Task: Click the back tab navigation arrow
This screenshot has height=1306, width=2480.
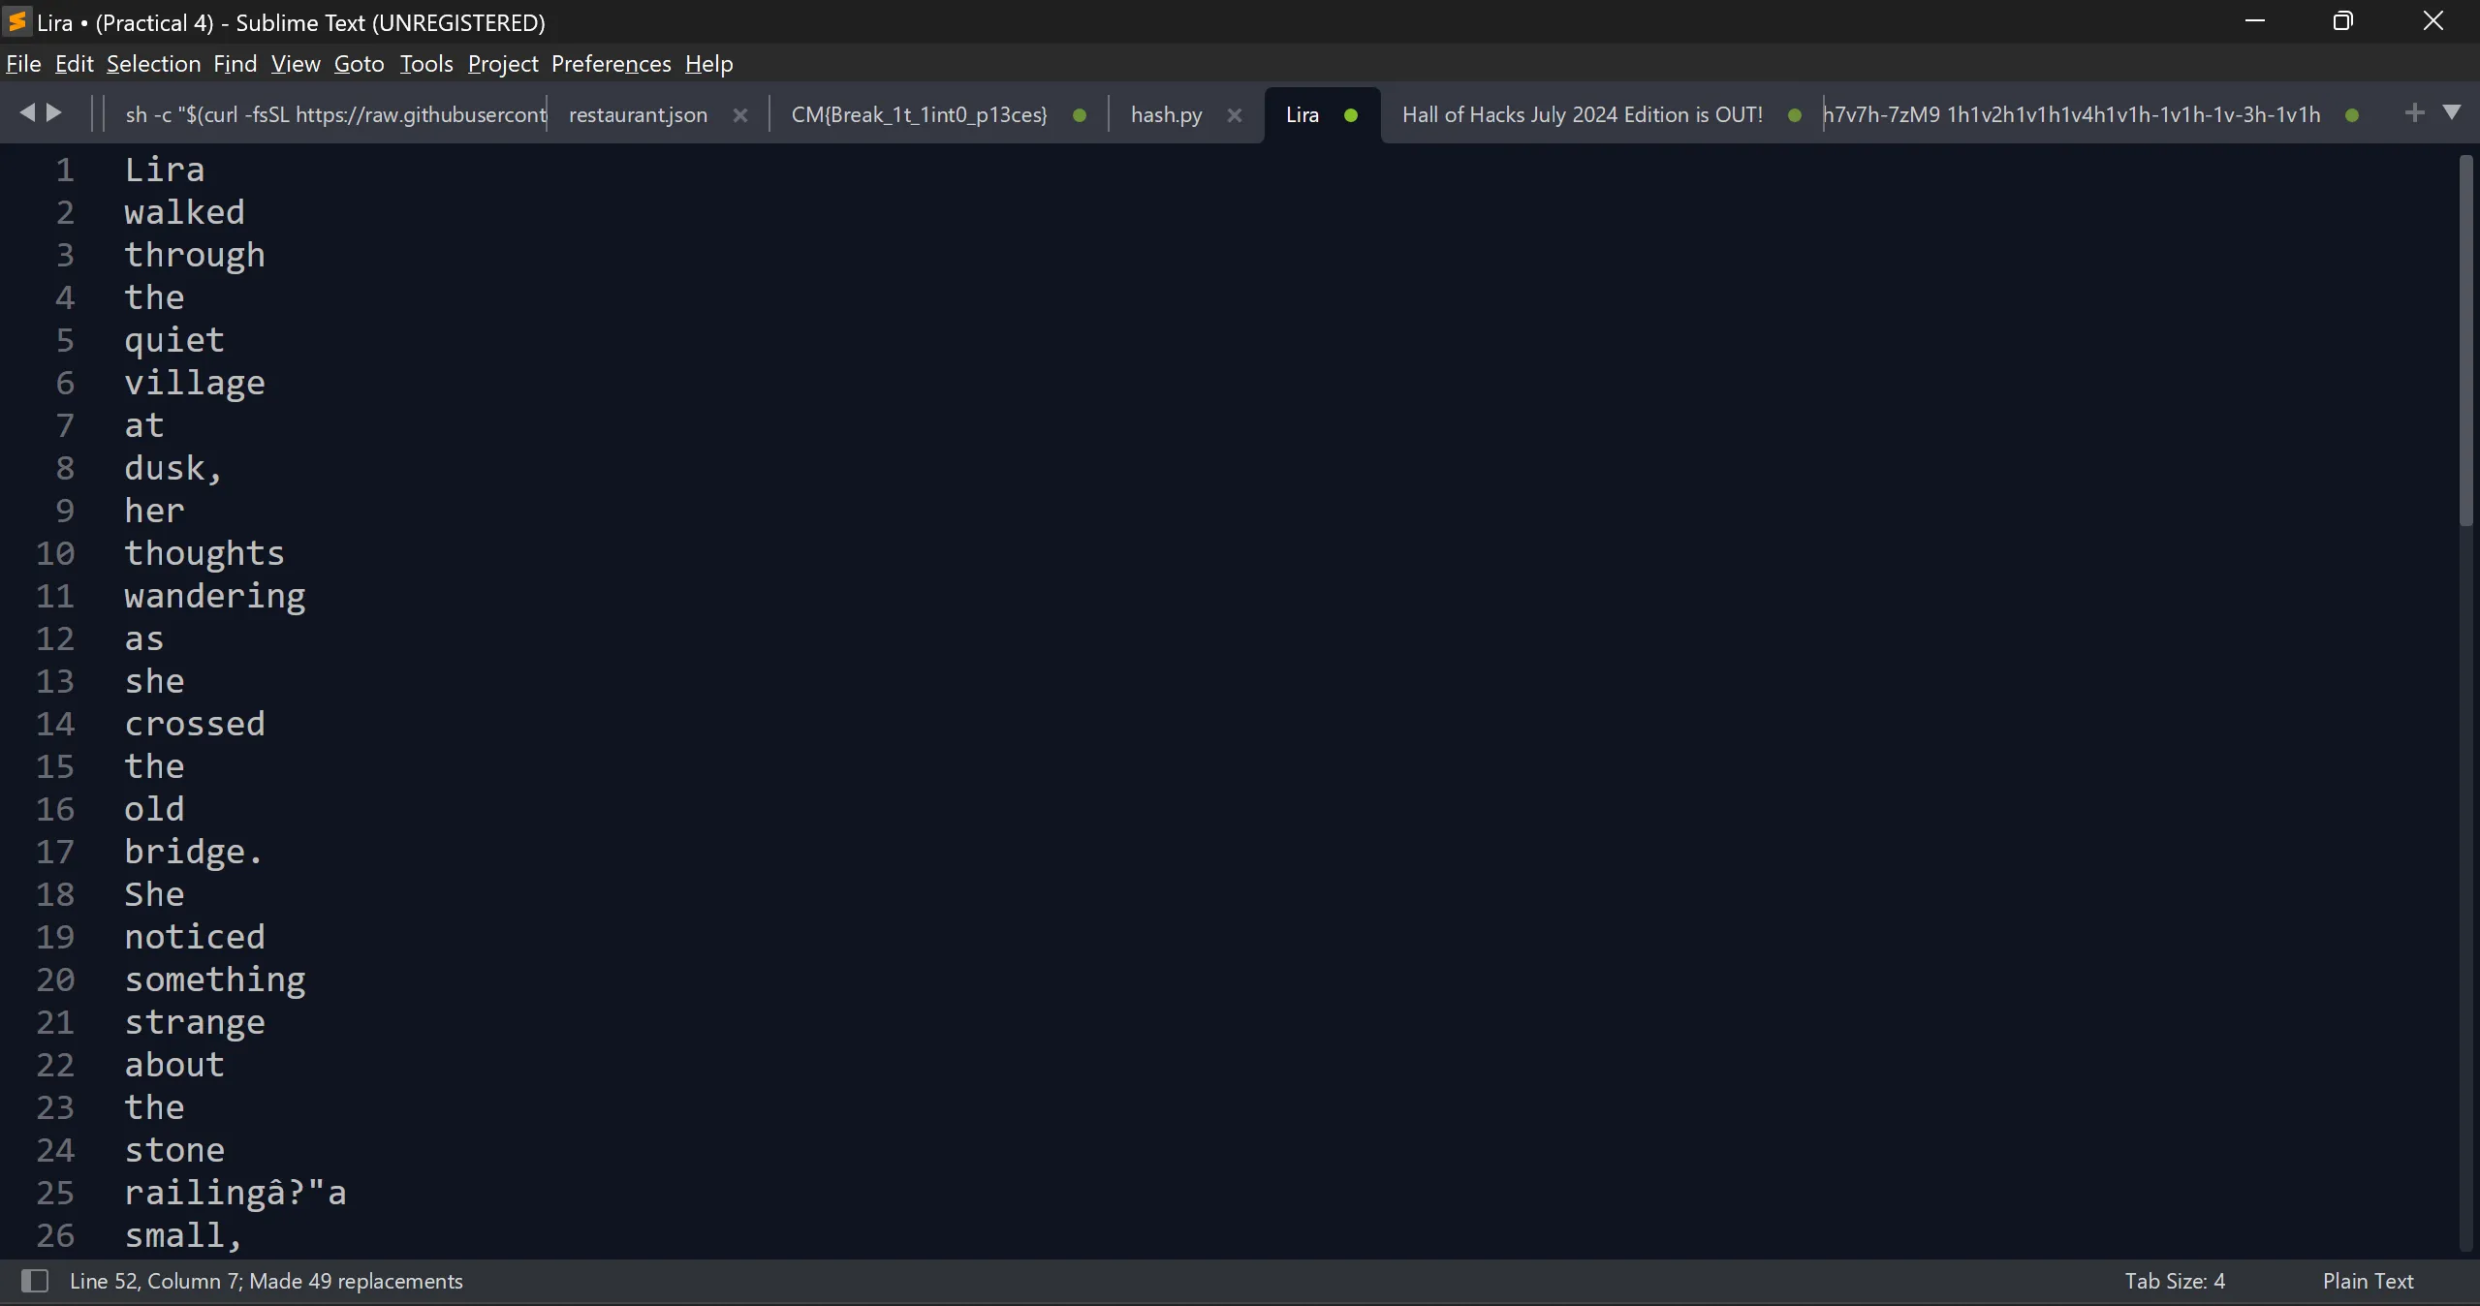Action: [26, 113]
